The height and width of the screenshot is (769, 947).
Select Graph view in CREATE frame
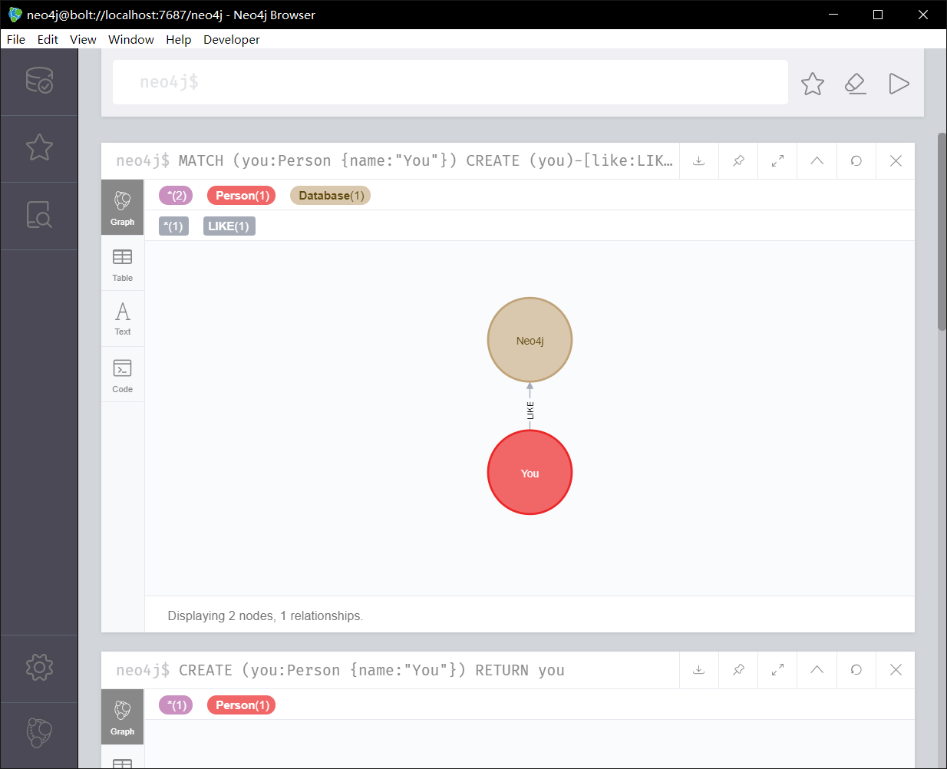pos(123,717)
